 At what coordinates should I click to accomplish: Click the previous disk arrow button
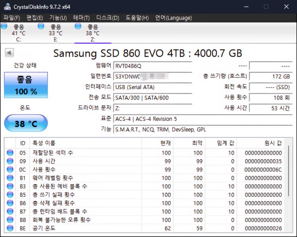tap(9, 52)
